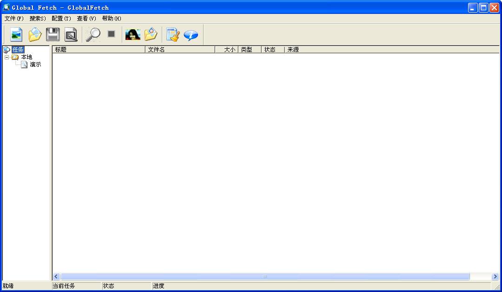Open a file with the folder toolbar icon

(35, 34)
